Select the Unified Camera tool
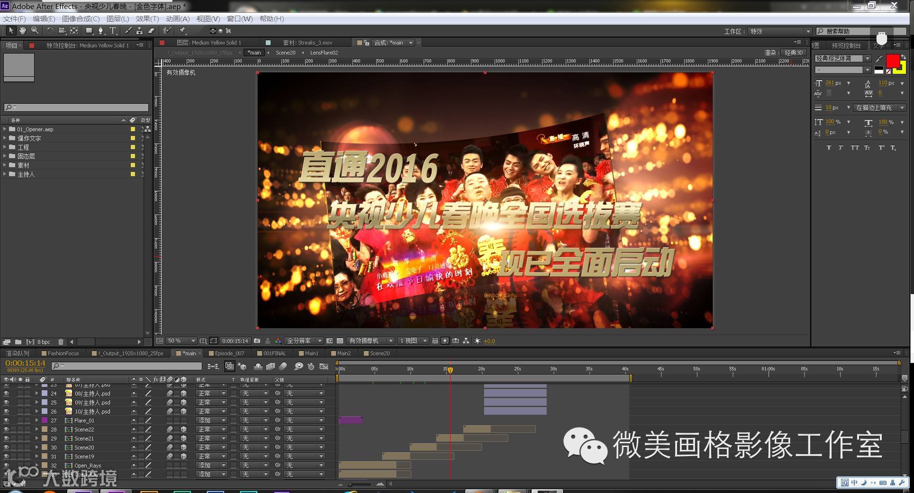 pyautogui.click(x=62, y=31)
